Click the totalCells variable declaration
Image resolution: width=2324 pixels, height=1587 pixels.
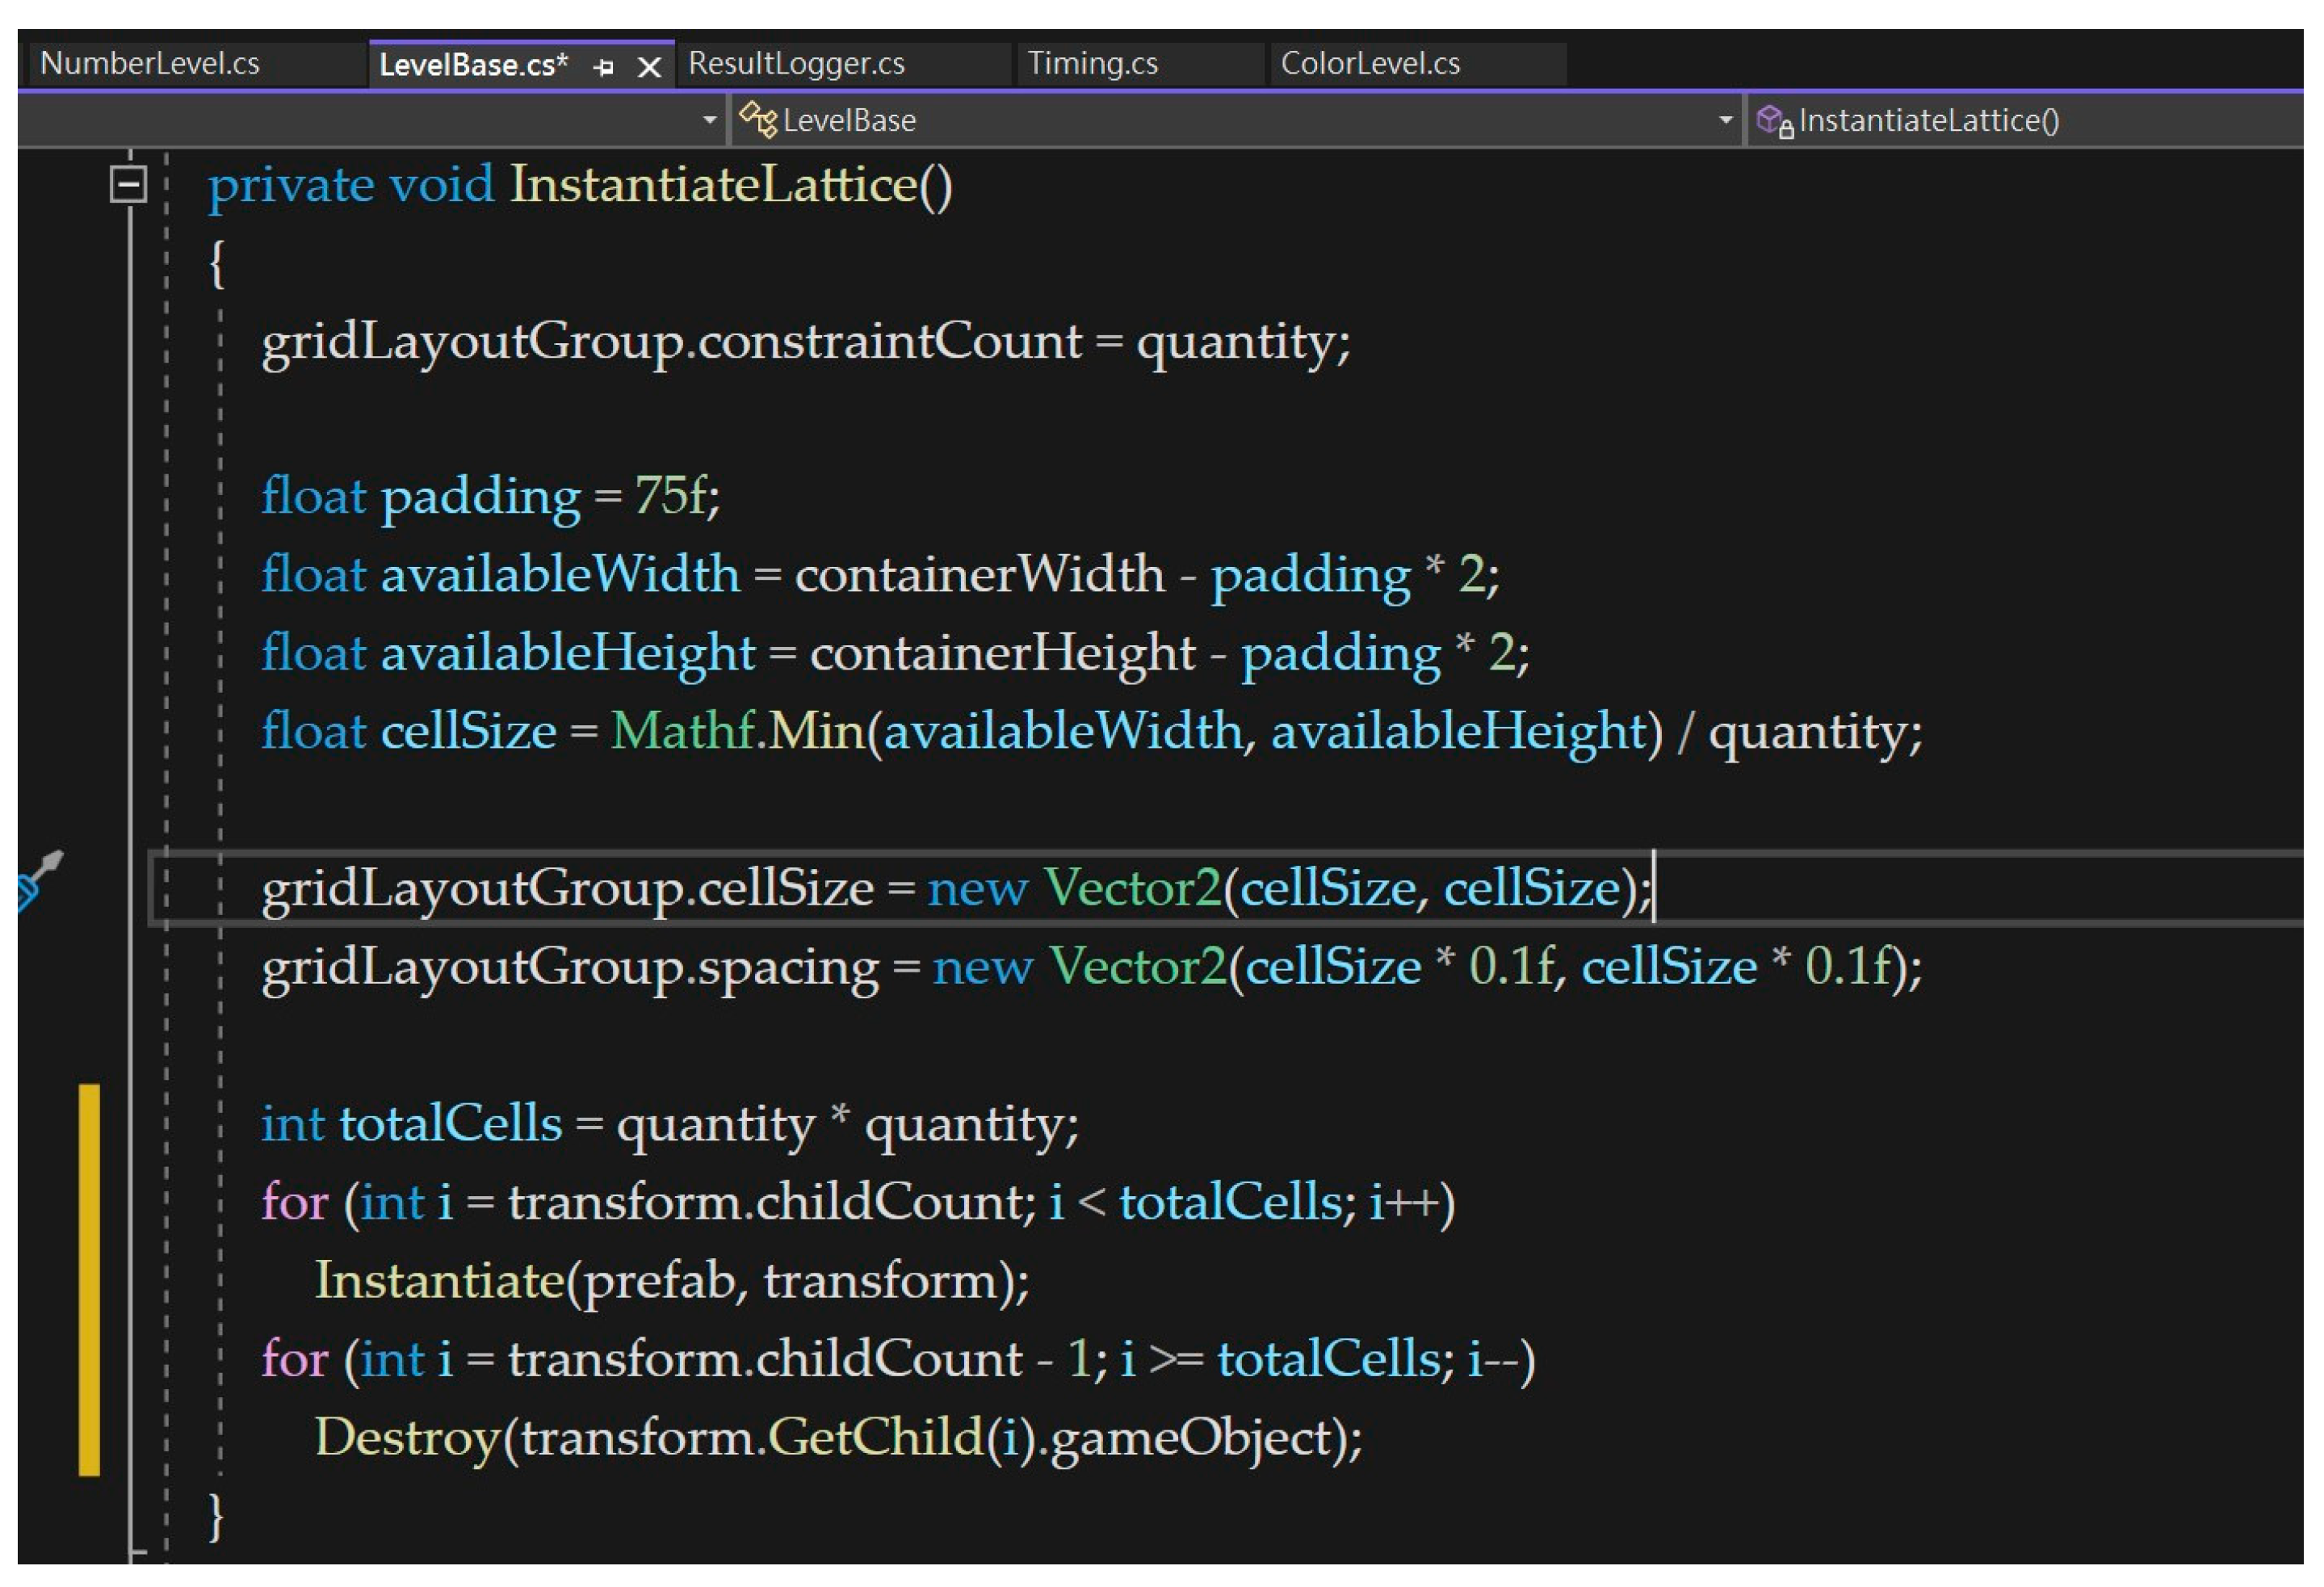[x=450, y=1123]
